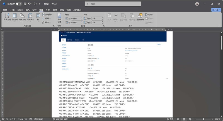Adjust the 段前 spacing spinner
The image size is (223, 121).
102,19
